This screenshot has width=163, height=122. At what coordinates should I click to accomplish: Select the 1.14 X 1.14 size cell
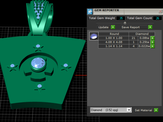point(114,46)
